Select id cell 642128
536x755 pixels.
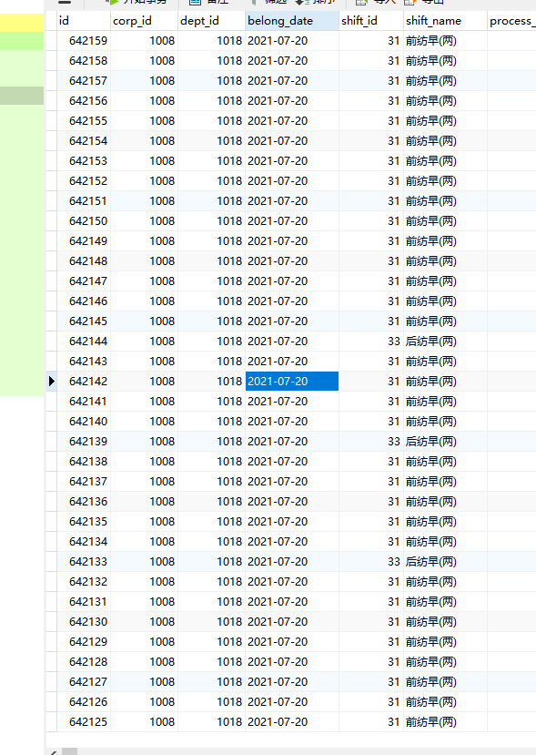click(84, 662)
